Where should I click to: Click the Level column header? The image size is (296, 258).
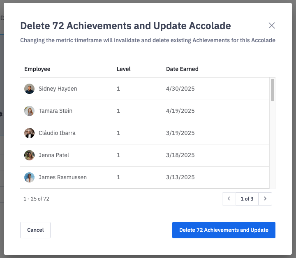(x=124, y=69)
